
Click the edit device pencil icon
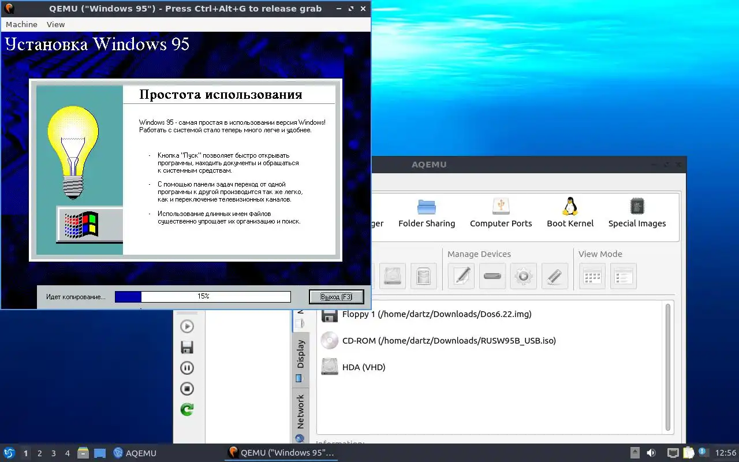(x=461, y=276)
